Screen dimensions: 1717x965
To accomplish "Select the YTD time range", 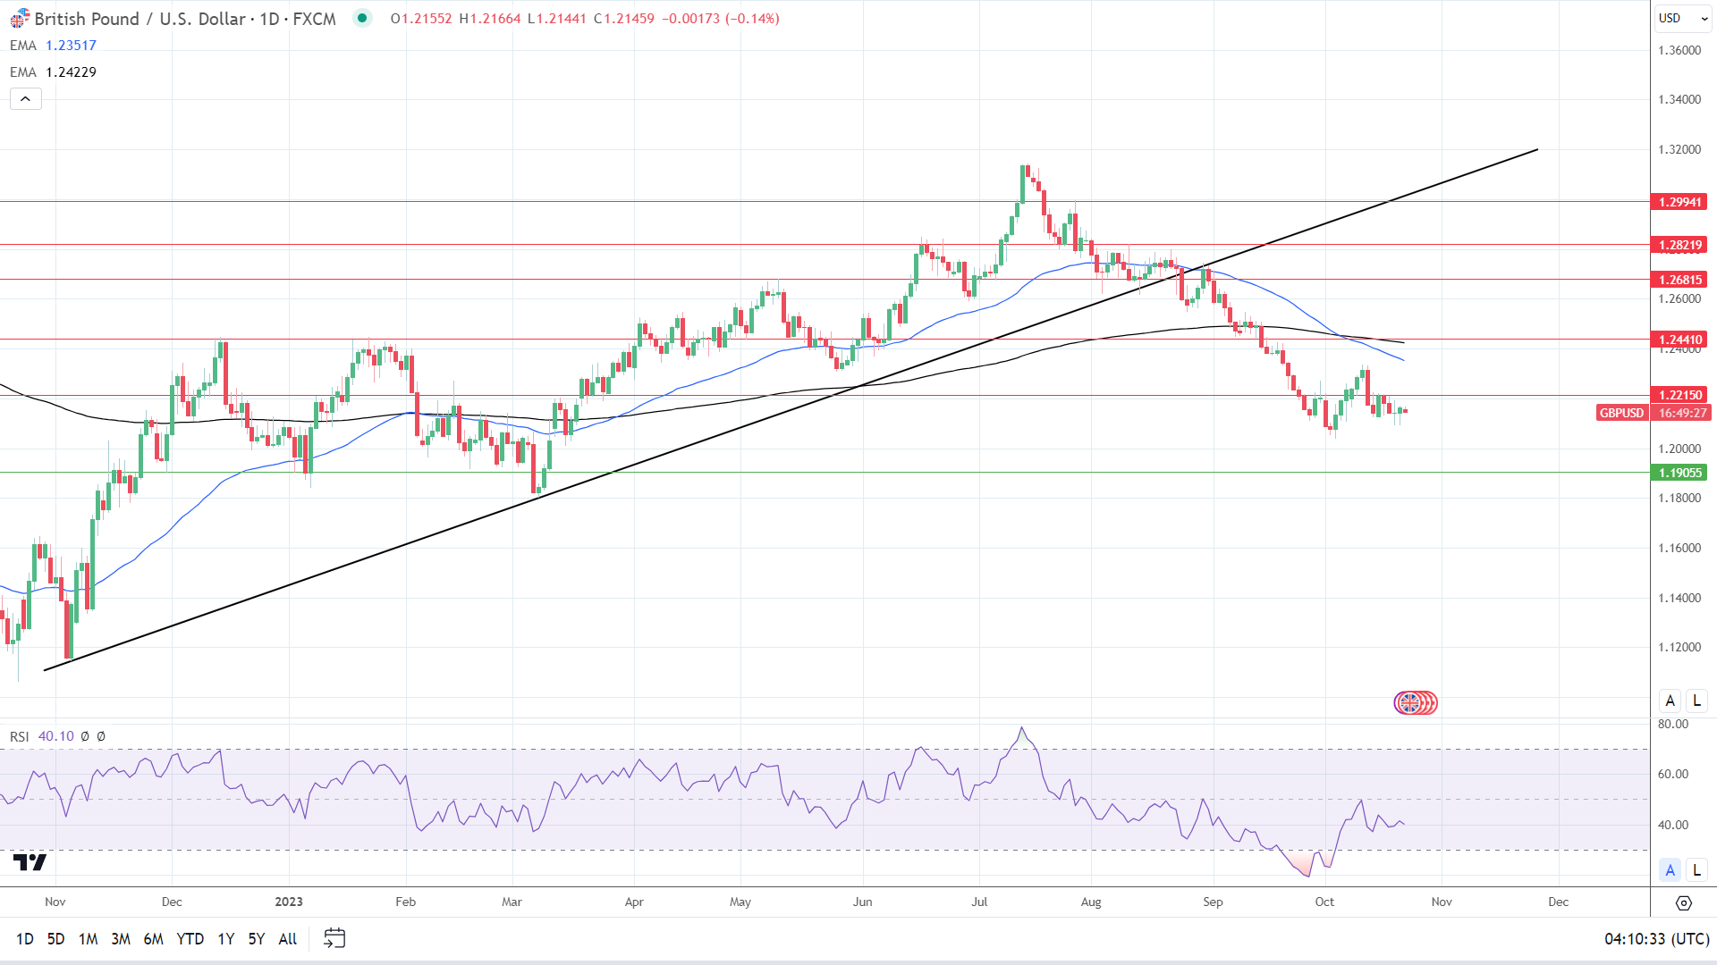I will [190, 939].
